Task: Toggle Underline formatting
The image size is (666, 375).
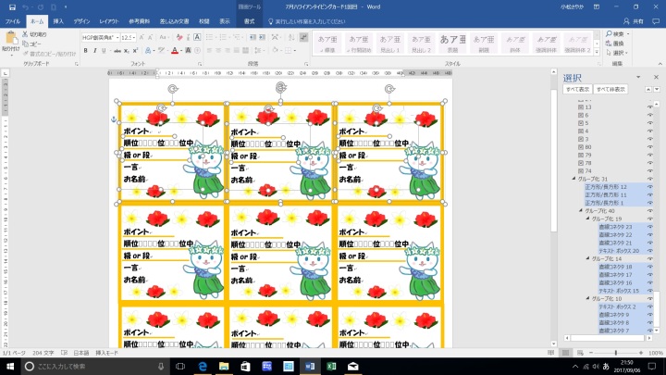Action: coord(104,51)
